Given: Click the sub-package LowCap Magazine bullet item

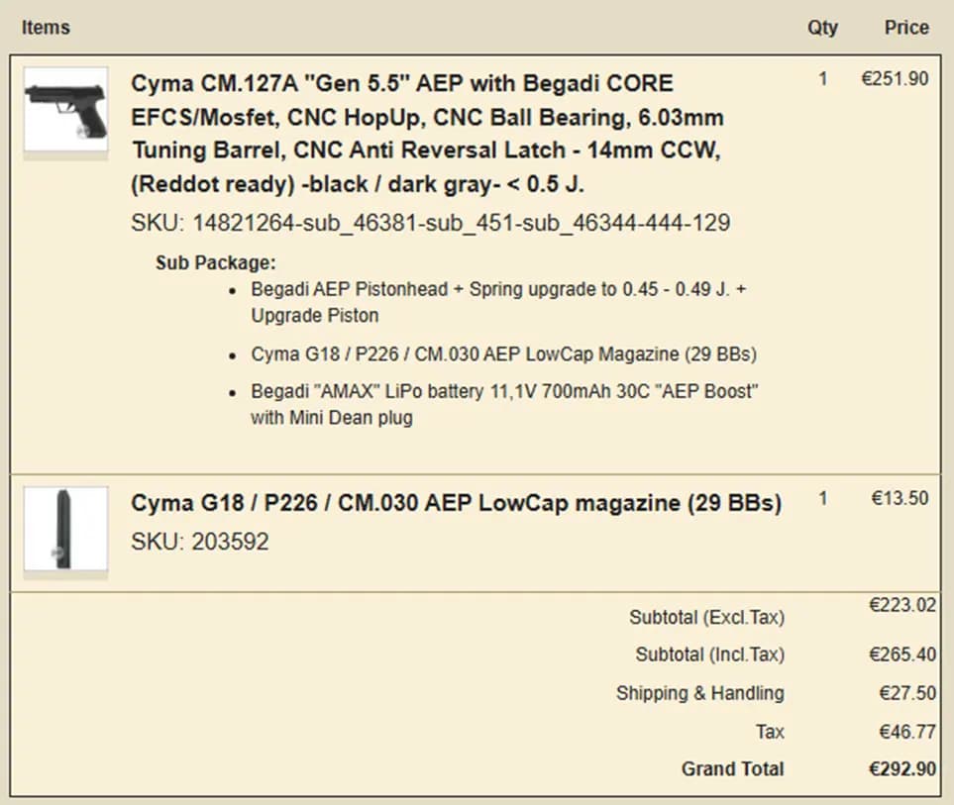Looking at the screenshot, I should tap(503, 353).
